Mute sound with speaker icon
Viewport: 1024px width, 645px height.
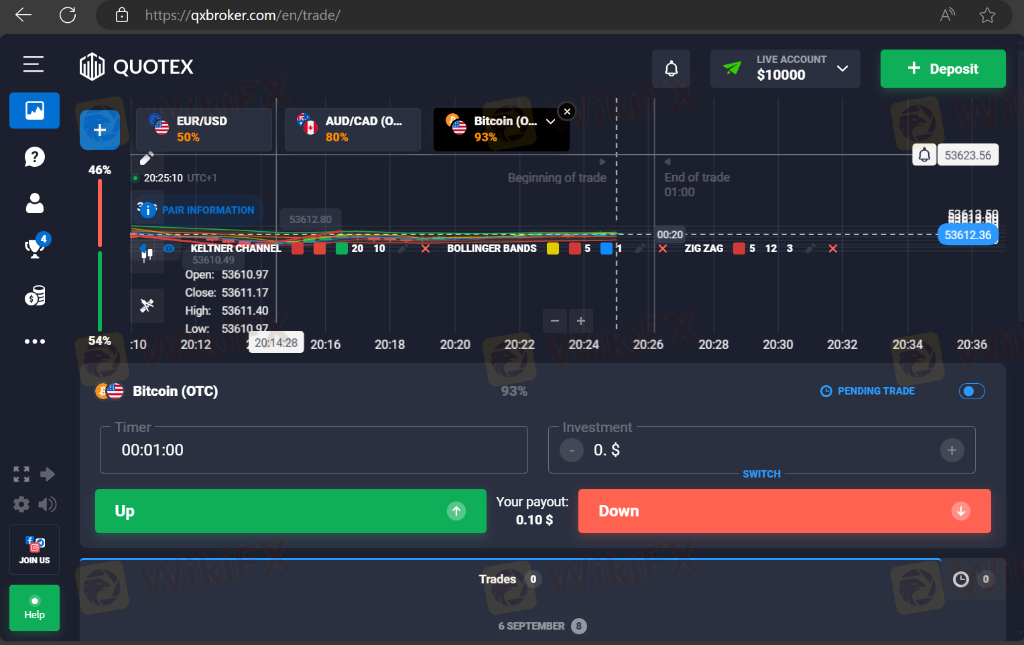coord(48,504)
